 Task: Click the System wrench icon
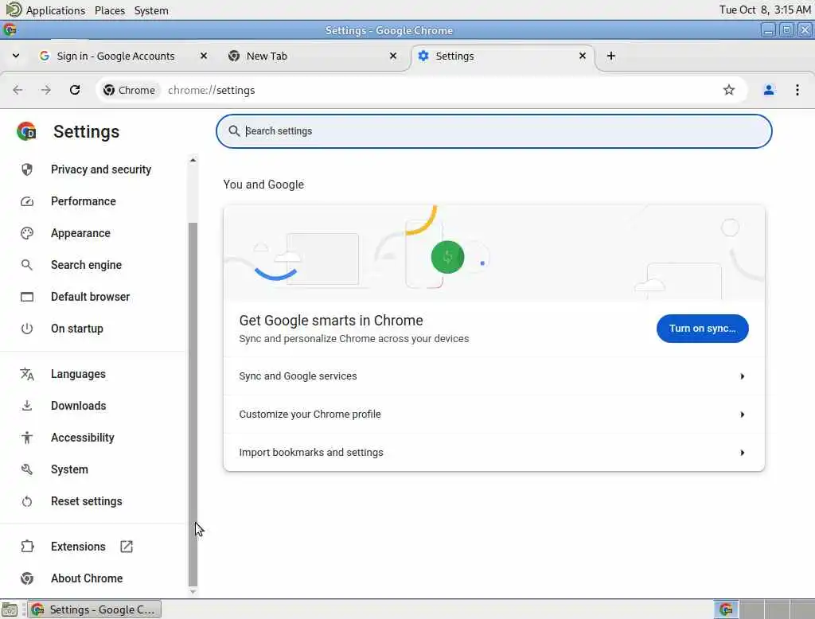(x=26, y=469)
